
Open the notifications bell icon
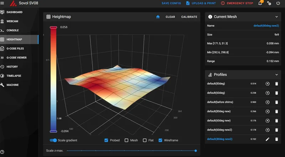260,3
